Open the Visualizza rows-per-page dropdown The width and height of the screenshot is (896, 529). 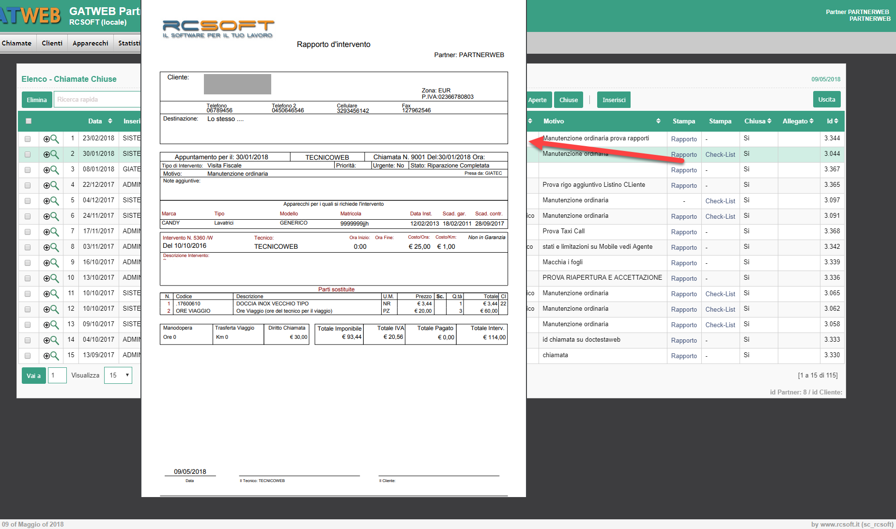coord(118,375)
